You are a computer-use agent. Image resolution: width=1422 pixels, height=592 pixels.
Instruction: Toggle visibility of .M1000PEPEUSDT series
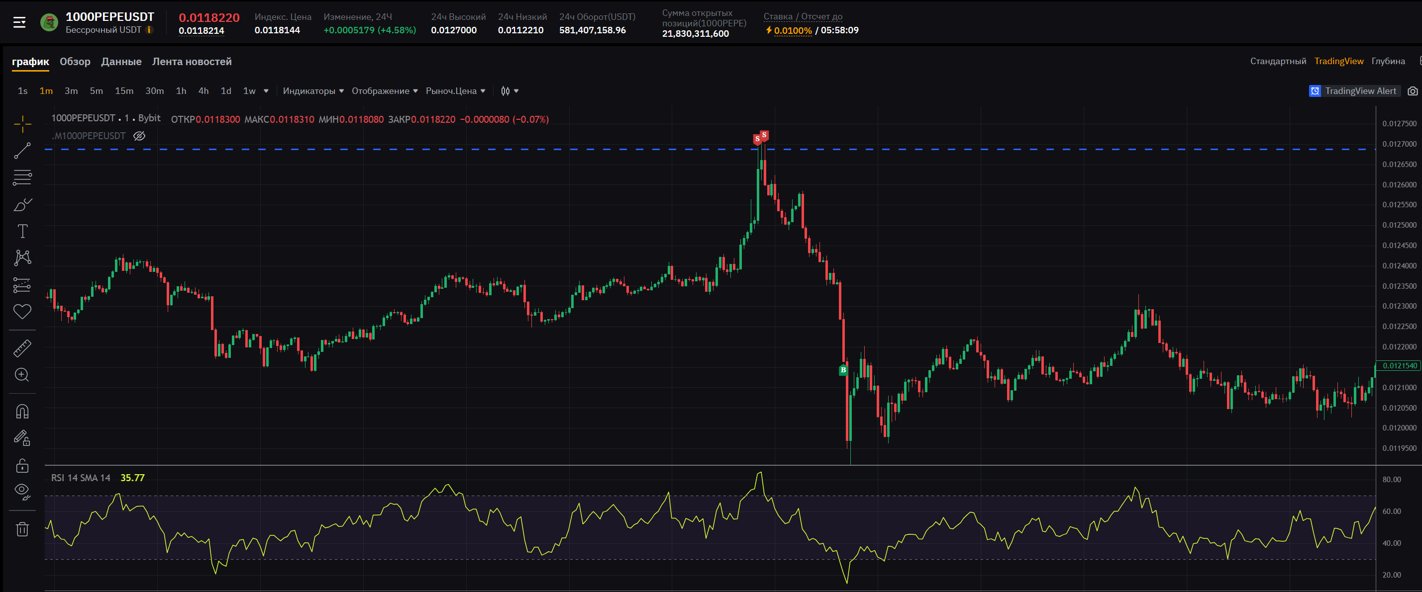pos(140,136)
